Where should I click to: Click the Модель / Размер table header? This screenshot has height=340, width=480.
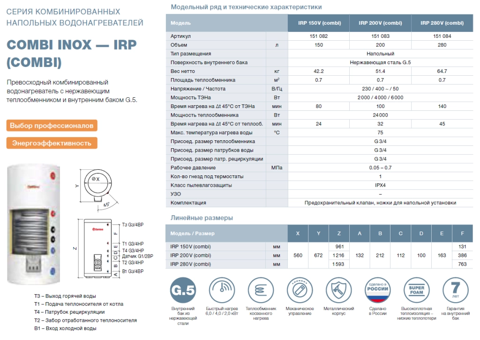(193, 233)
